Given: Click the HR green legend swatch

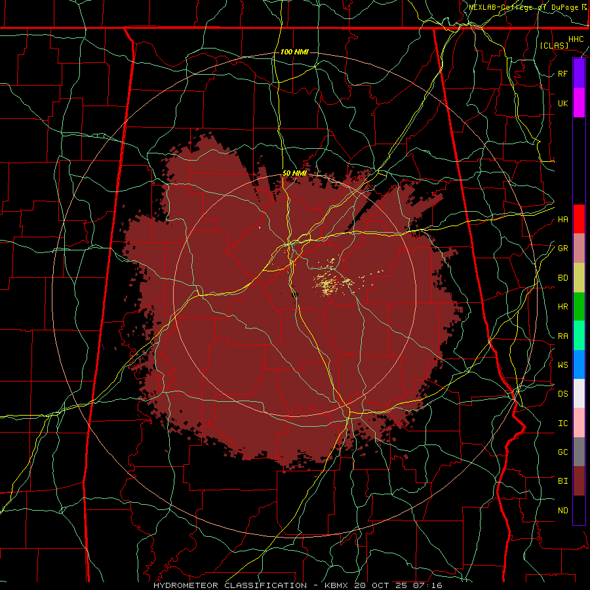Looking at the screenshot, I should point(579,307).
